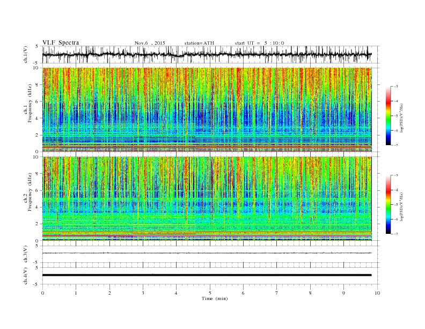Click the ch.1 spectrogram "4" kHz tick label
Screen dimensions: 425x329
(x=38, y=118)
